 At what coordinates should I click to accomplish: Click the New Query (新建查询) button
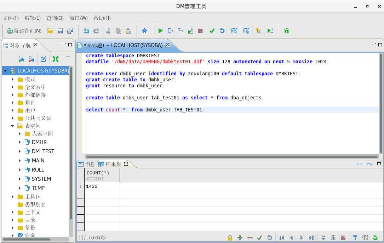click(24, 31)
